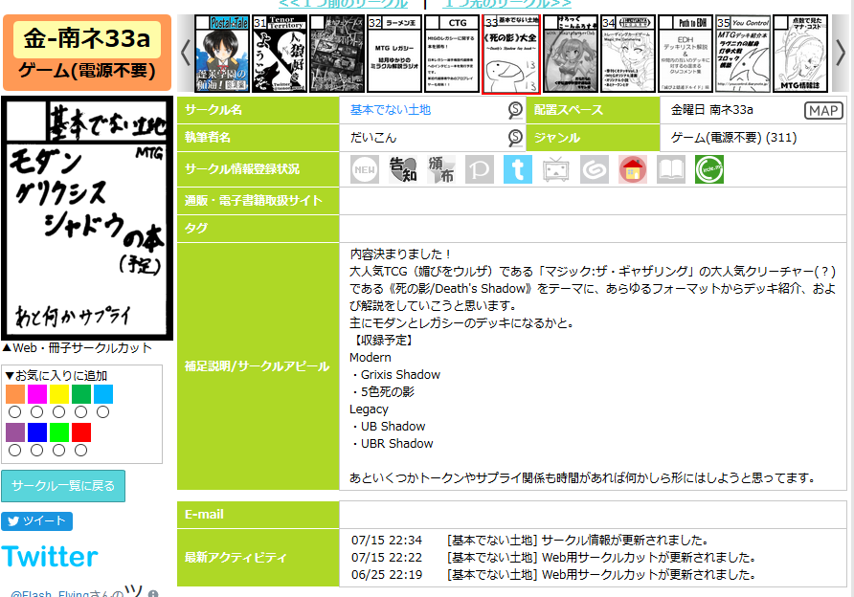This screenshot has height=597, width=854.
Task: Click the 告知 announcement icon
Action: 403,169
